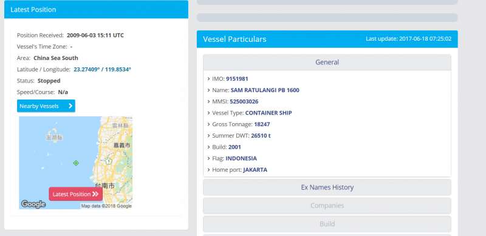This screenshot has width=486, height=236.
Task: Click the double-arrow icon on Latest Position
Action: coord(95,194)
